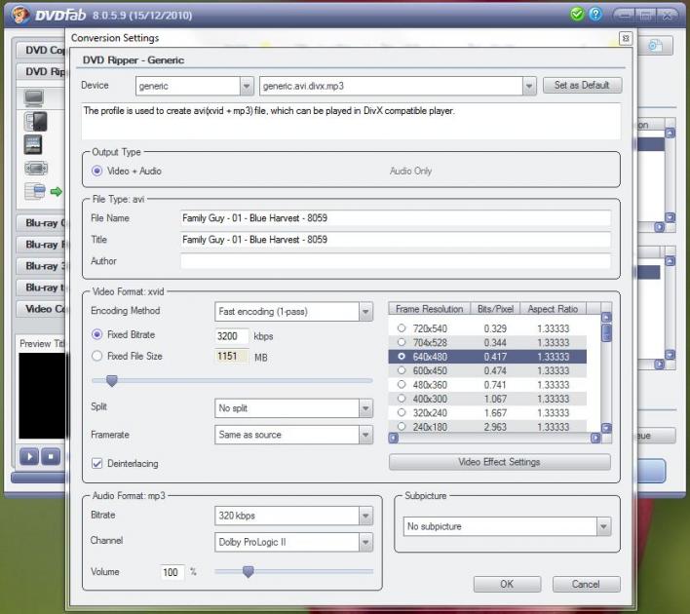
Task: Select the iPod/phone device icon in sidebar
Action: coord(36,122)
